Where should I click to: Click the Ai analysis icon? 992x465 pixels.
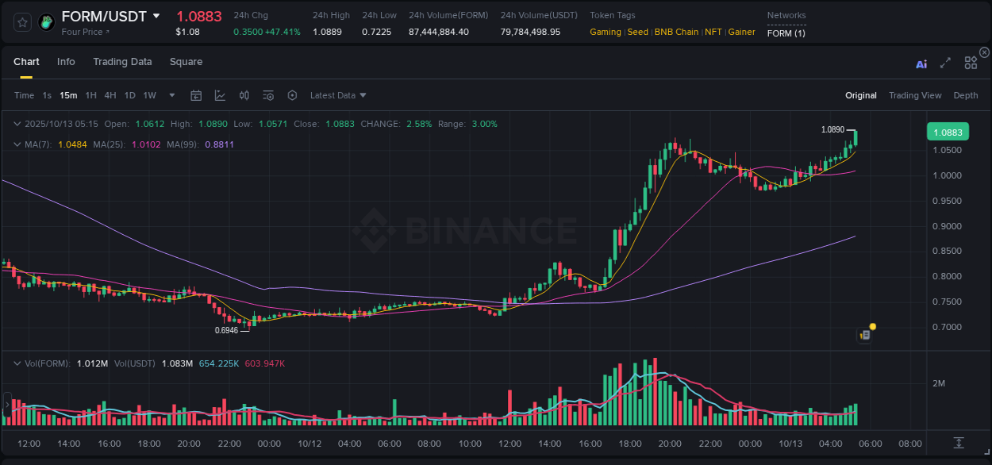(921, 63)
